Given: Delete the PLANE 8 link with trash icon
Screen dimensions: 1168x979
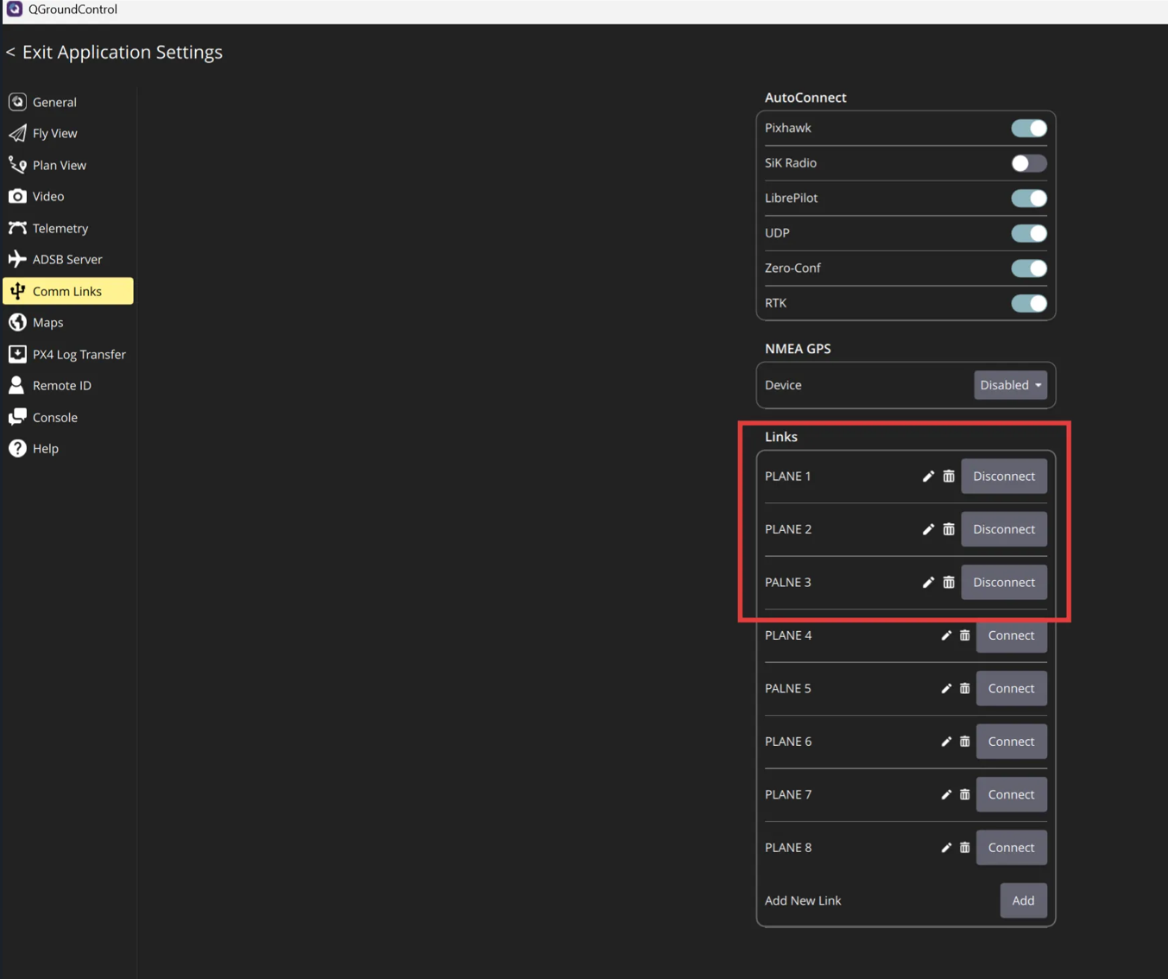Looking at the screenshot, I should click(x=965, y=848).
